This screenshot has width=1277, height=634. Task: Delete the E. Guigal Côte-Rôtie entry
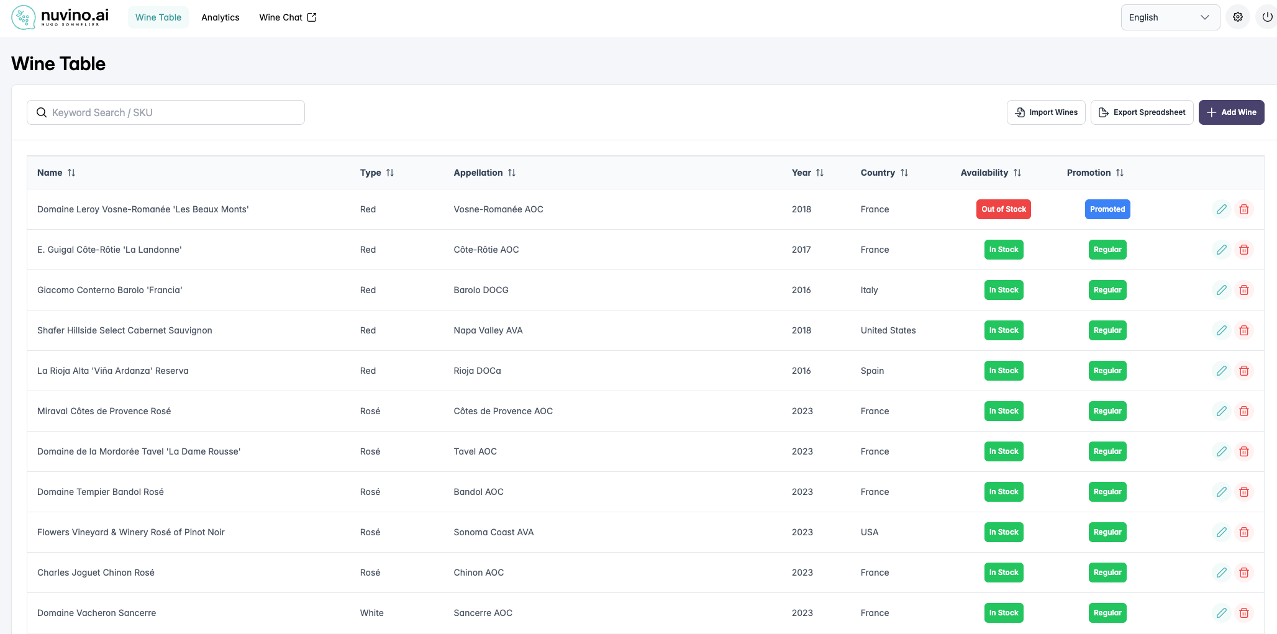[1244, 250]
